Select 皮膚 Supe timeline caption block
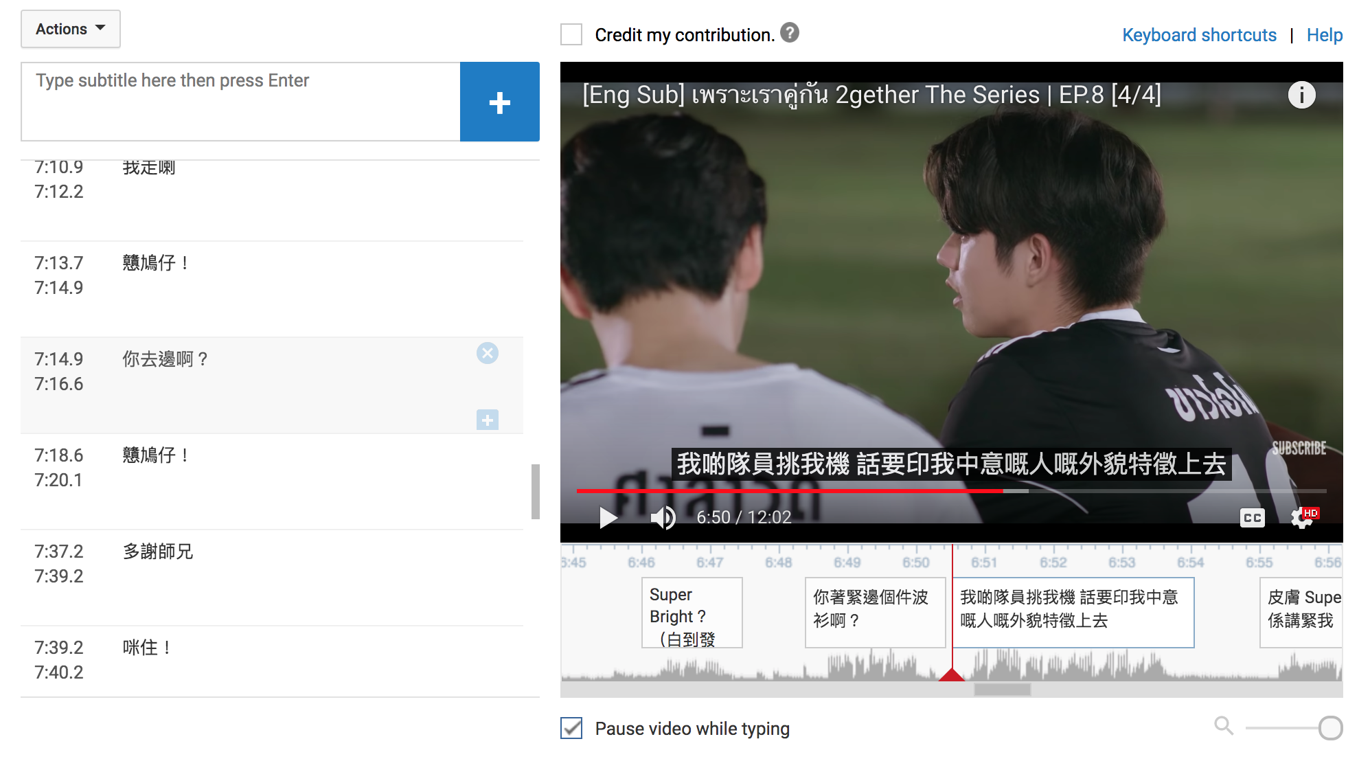1370x772 pixels. click(x=1301, y=613)
